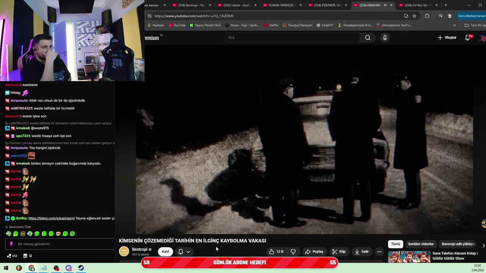Like the video showing 12 B likes
Viewport: 486px width, 273px height.
pyautogui.click(x=276, y=252)
